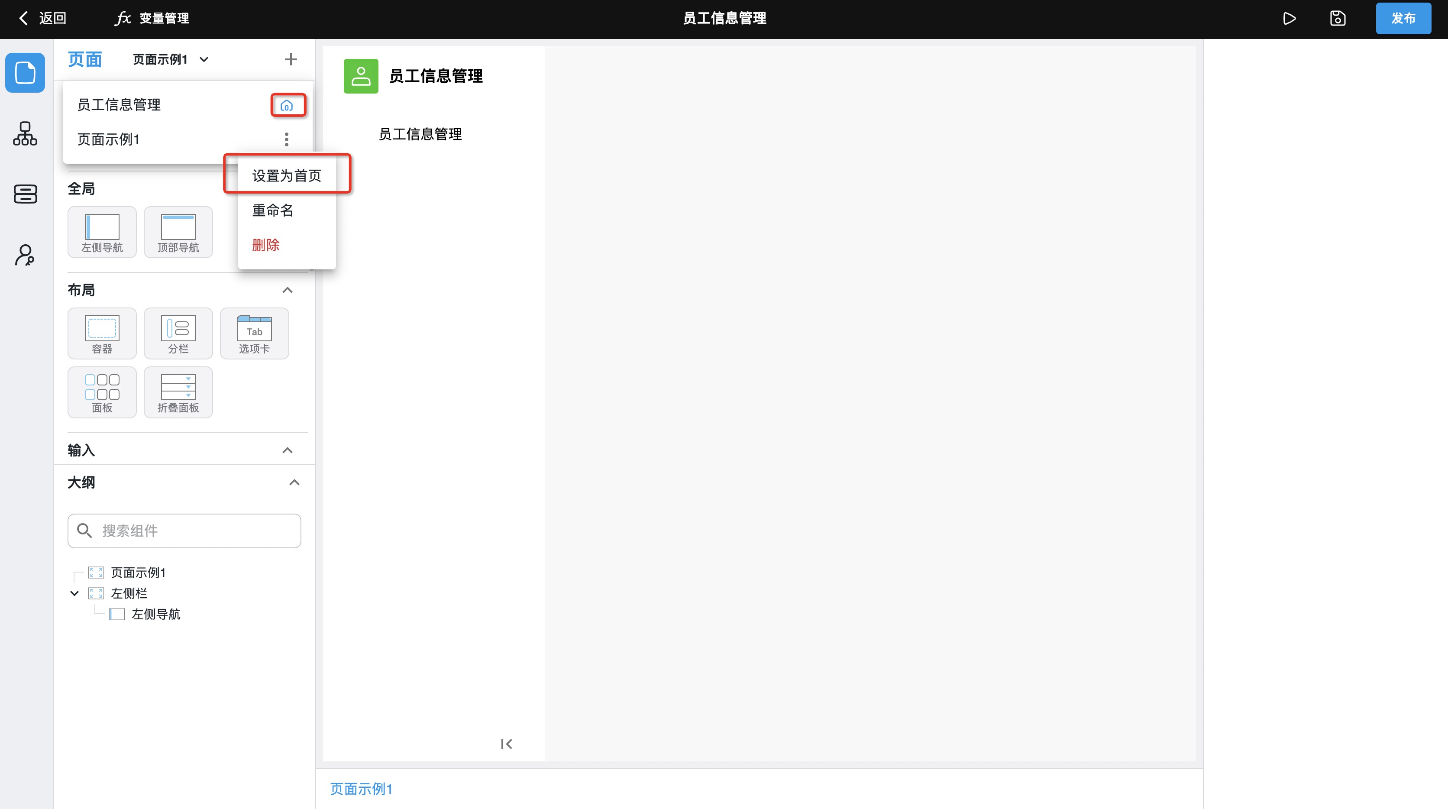Add a new page with plus icon
The image size is (1448, 809).
pyautogui.click(x=291, y=60)
